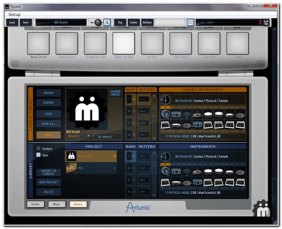Click the New Project button
Image resolution: width=282 pixels, height=229 pixels.
pos(49,182)
